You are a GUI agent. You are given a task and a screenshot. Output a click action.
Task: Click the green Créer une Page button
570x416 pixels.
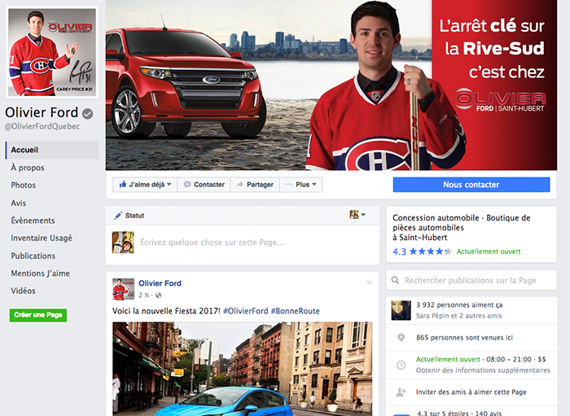(x=38, y=315)
